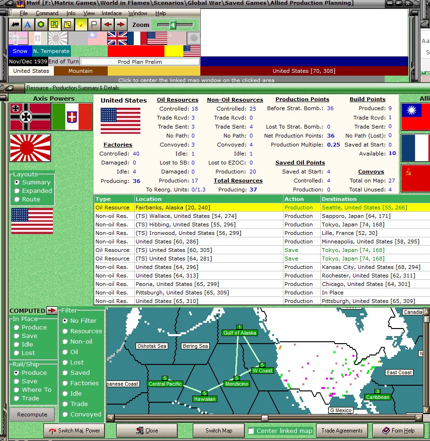The image size is (430, 441).
Task: Open the File menu
Action: [x=24, y=13]
